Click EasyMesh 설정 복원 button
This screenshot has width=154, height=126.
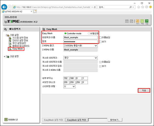(x=77, y=120)
